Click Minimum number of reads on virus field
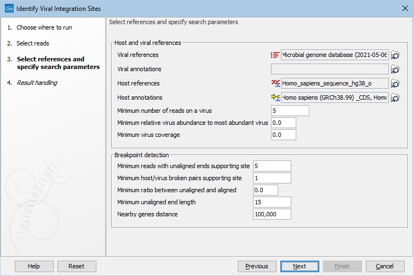This screenshot has height=276, width=414. pyautogui.click(x=290, y=111)
